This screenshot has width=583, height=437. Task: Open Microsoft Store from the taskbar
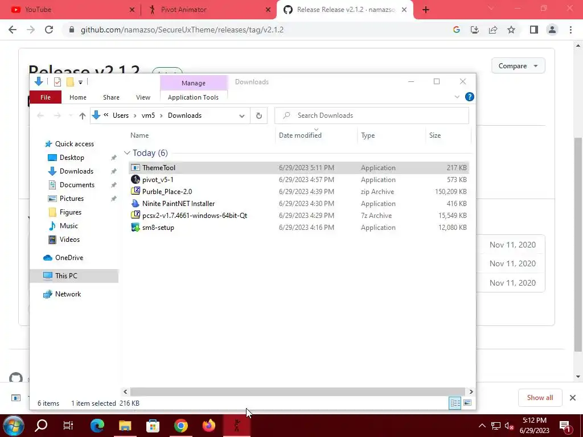point(153,426)
